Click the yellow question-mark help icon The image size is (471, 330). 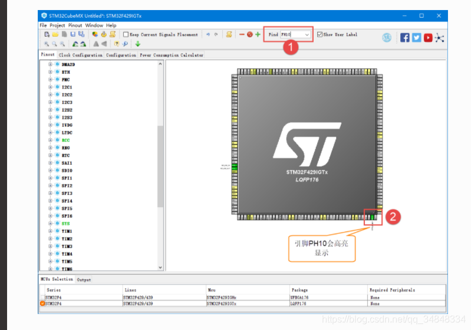click(117, 44)
